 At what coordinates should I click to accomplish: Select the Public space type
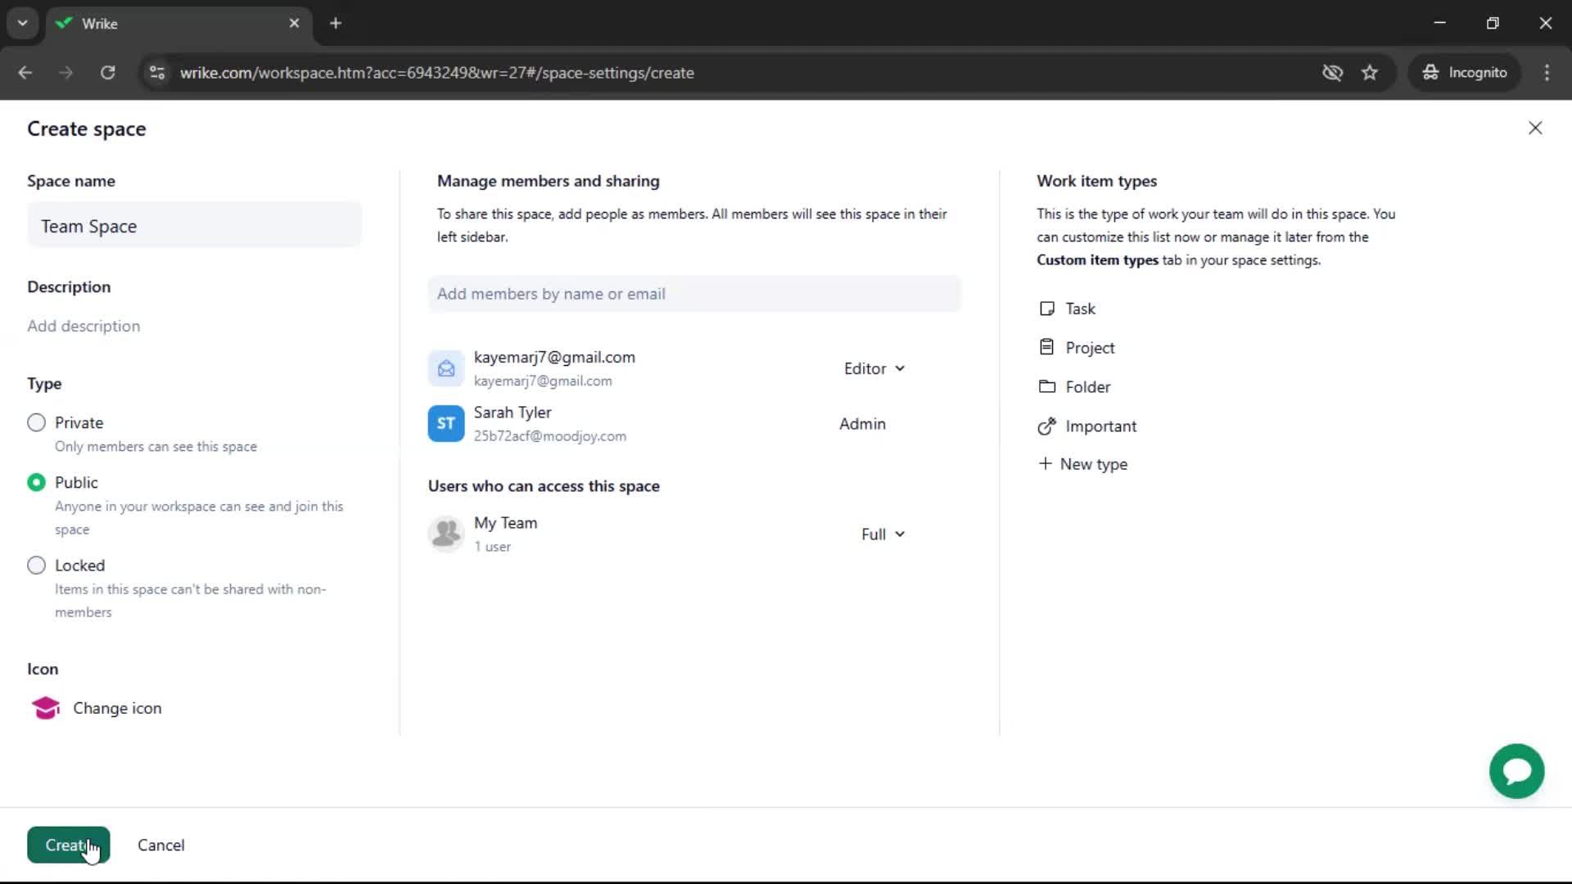(36, 483)
